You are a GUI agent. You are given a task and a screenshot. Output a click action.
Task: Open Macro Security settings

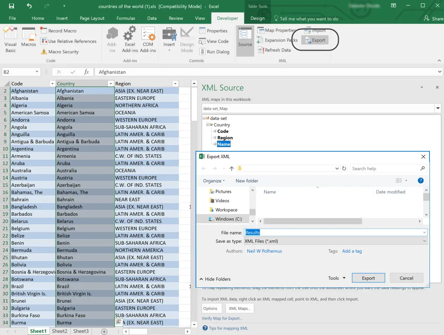click(59, 51)
